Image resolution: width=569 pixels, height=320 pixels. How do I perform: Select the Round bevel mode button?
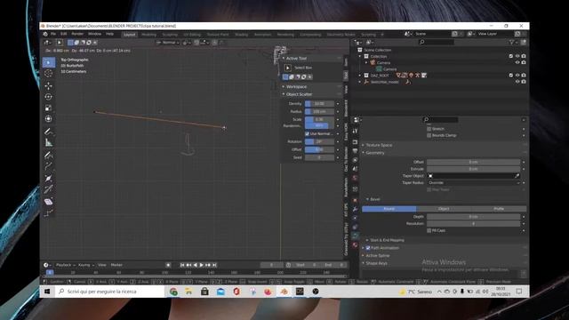(389, 209)
